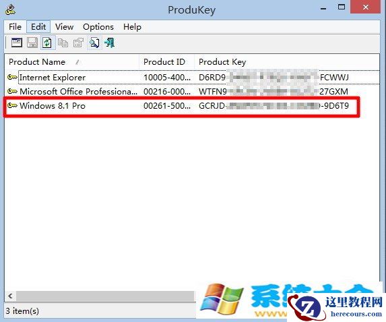The image size is (386, 322).
Task: Open the Edit menu
Action: click(x=38, y=26)
